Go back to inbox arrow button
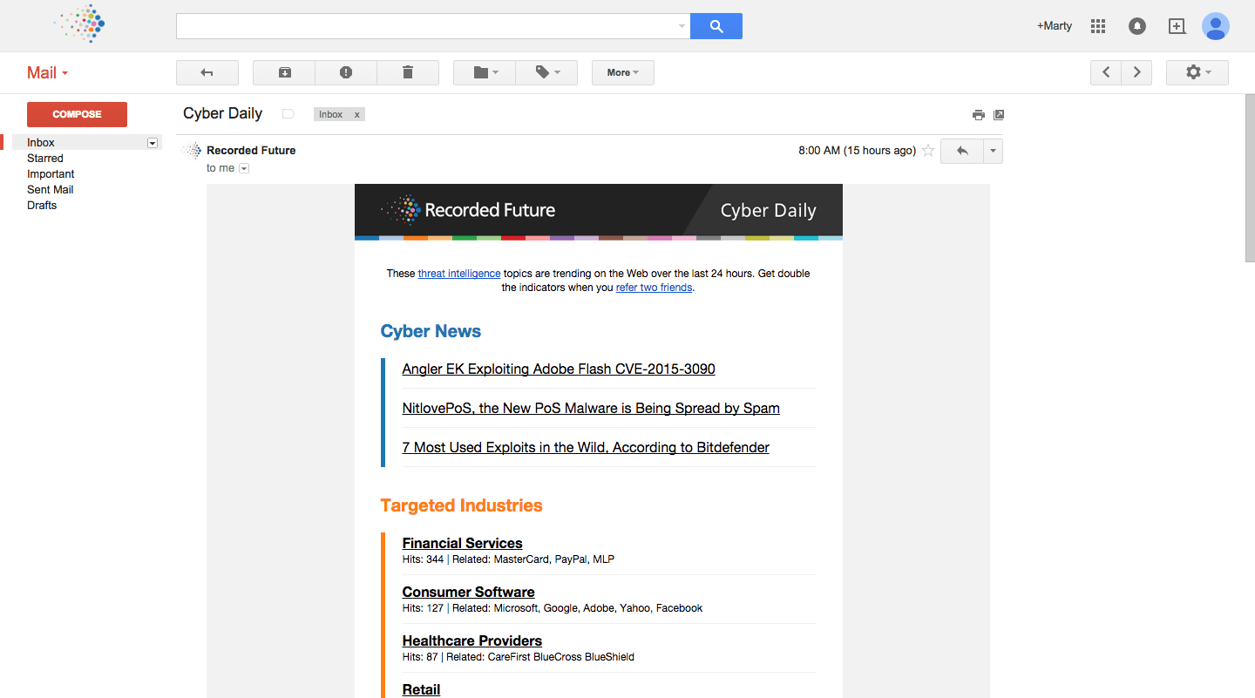 207,72
